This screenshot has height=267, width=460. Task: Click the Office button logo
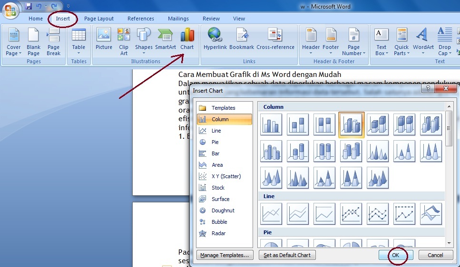click(x=10, y=10)
